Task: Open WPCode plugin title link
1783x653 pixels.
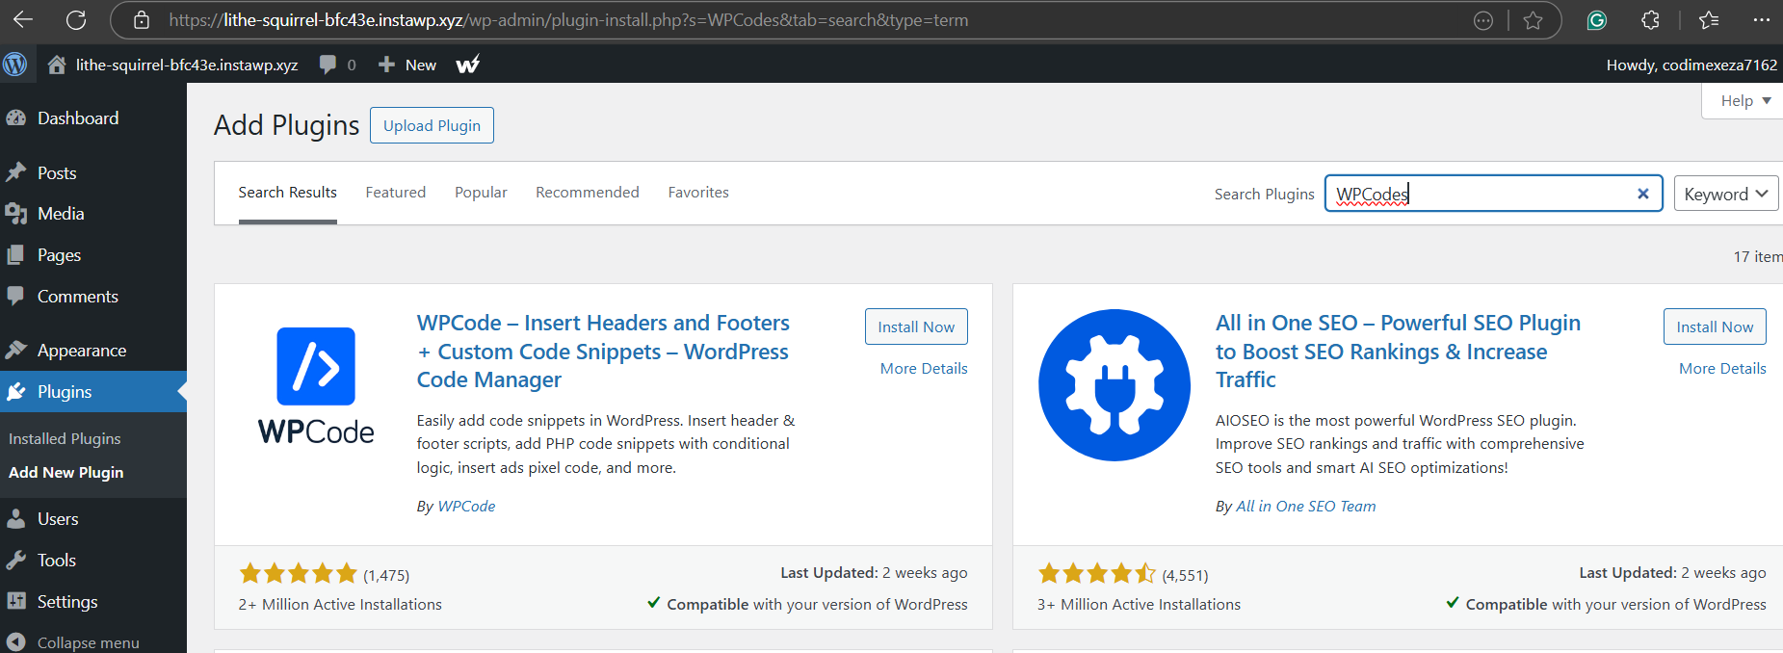Action: point(603,351)
